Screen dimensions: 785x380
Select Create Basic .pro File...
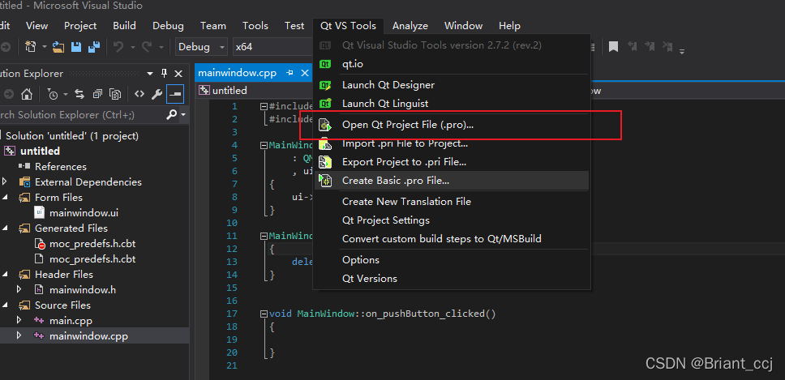pyautogui.click(x=451, y=181)
